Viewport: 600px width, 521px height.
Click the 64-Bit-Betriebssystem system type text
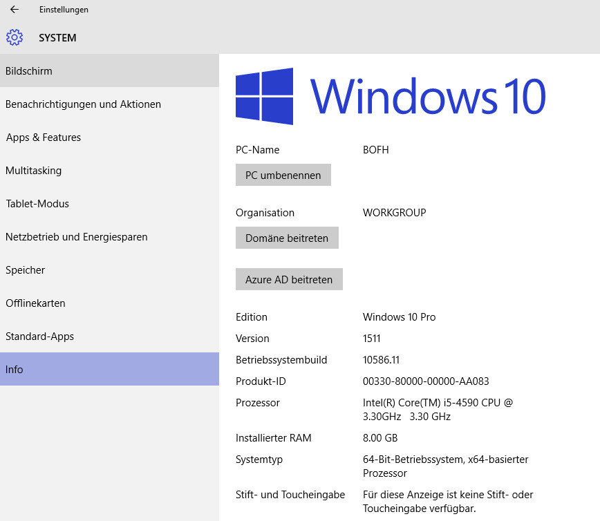pyautogui.click(x=445, y=466)
